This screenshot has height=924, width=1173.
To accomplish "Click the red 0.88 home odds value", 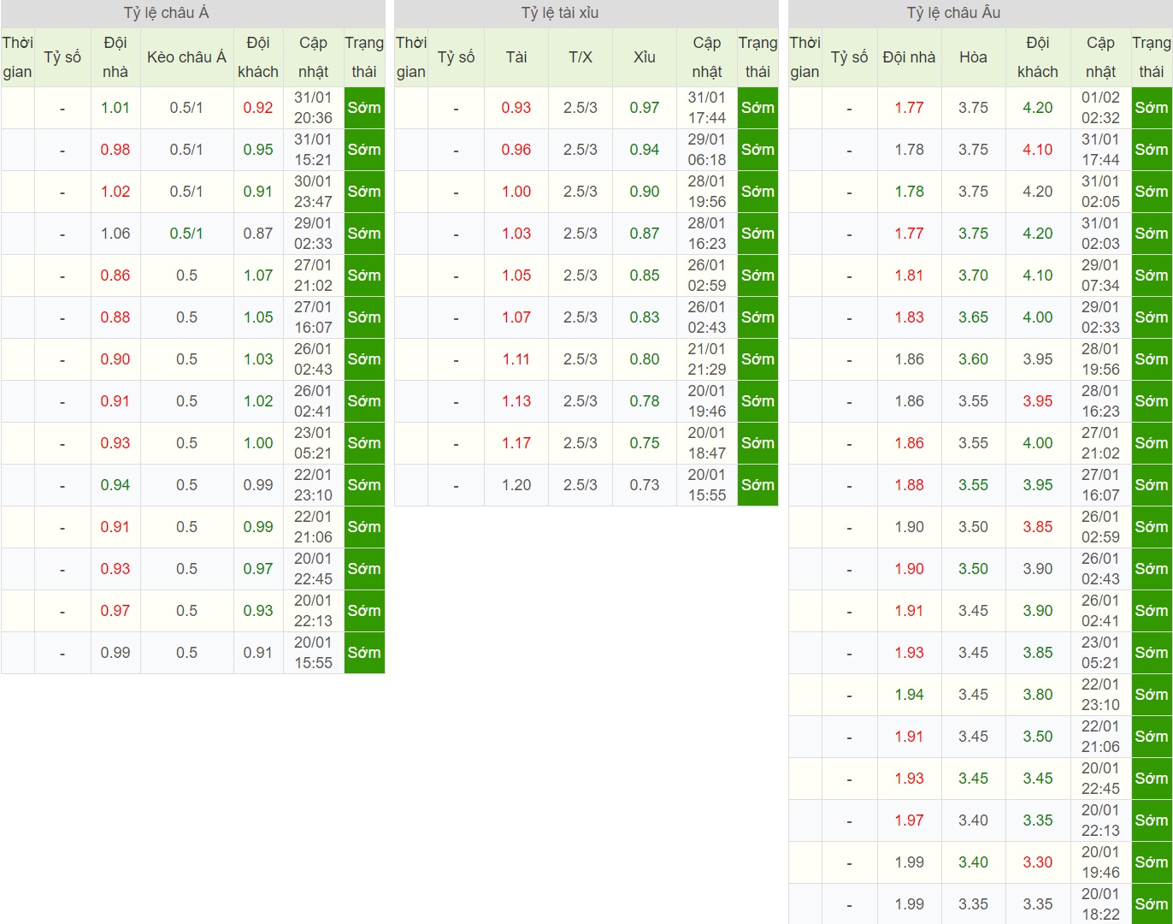I will click(115, 317).
